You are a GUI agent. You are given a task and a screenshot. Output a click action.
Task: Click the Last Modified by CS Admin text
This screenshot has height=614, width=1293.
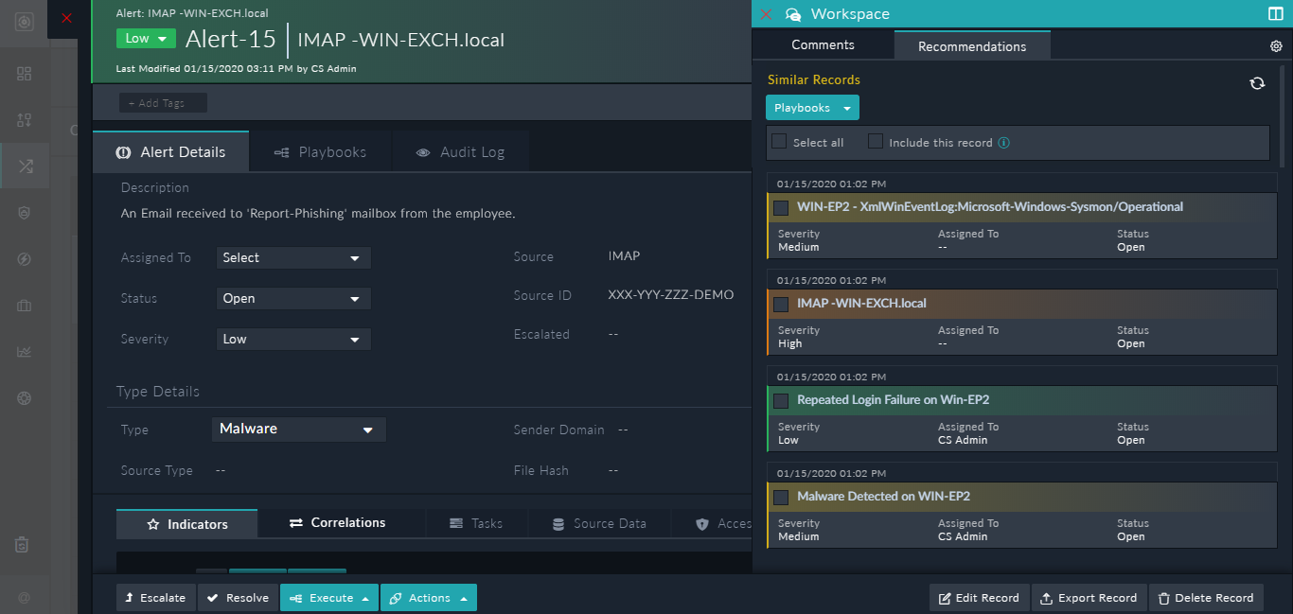point(236,69)
